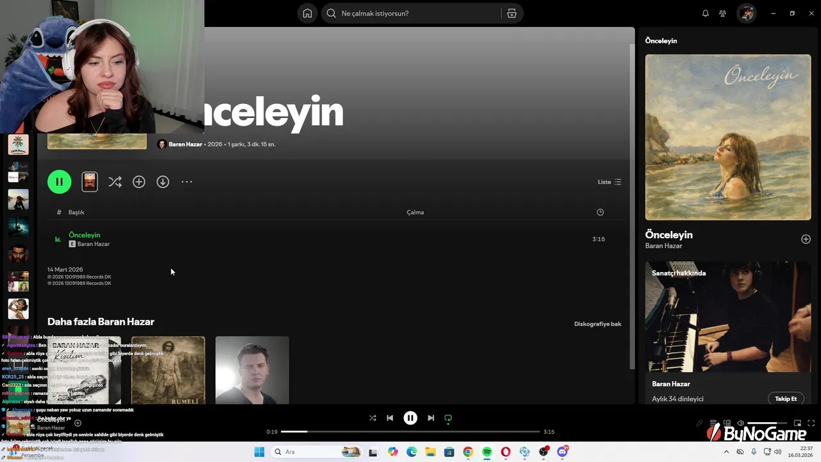Open miniplayer icon in player bar
The image size is (821, 462).
click(798, 423)
